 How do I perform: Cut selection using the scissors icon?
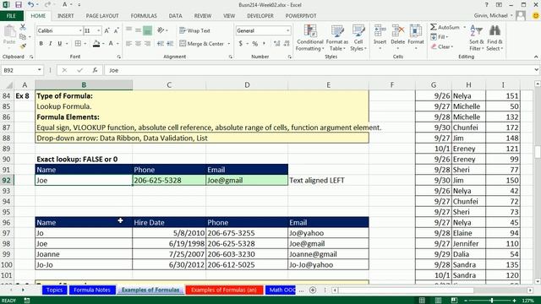point(23,27)
